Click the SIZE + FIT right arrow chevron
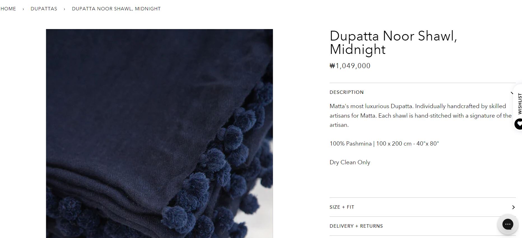Image resolution: width=522 pixels, height=238 pixels. 513,207
